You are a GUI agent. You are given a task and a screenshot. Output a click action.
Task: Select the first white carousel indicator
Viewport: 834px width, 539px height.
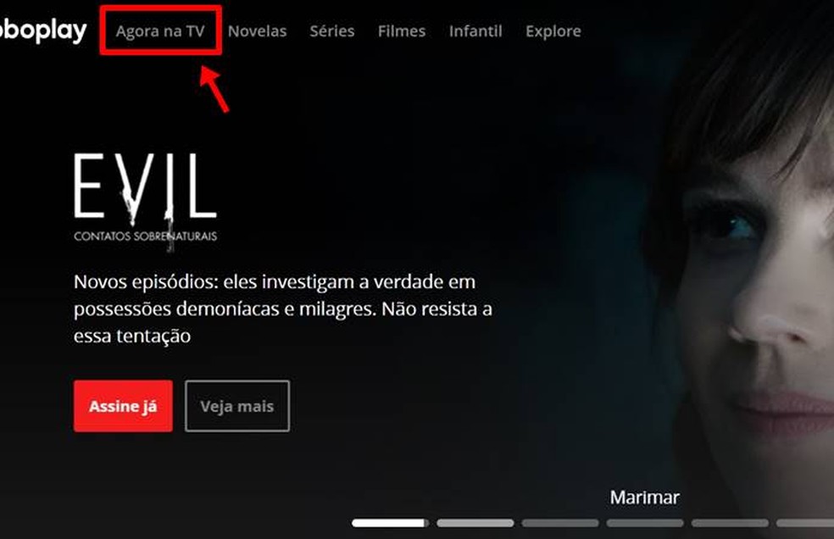coord(390,523)
